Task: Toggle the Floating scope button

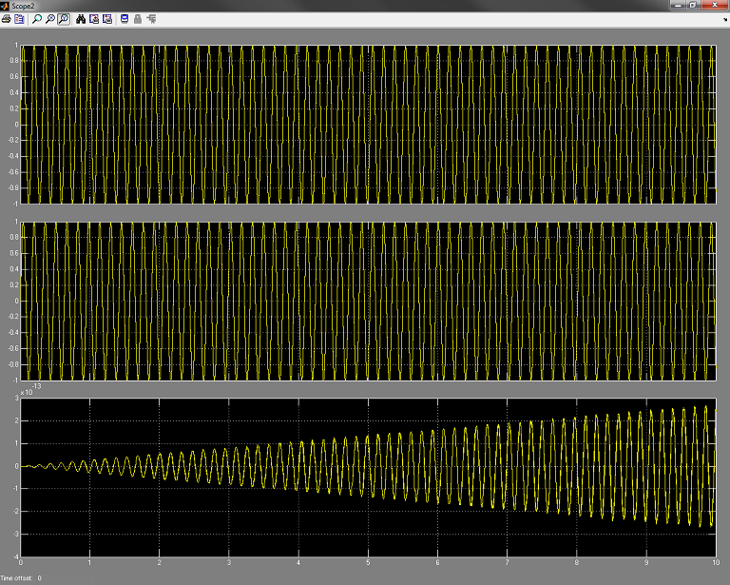Action: [x=125, y=19]
